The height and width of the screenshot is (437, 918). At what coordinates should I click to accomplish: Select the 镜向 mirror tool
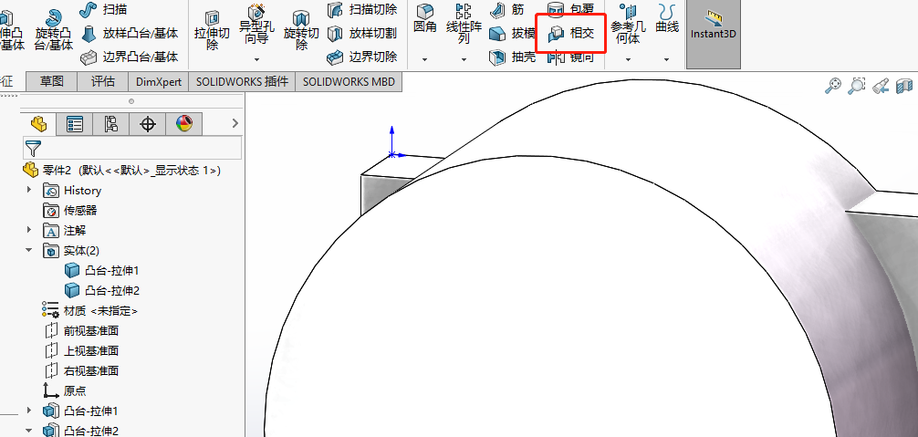571,57
